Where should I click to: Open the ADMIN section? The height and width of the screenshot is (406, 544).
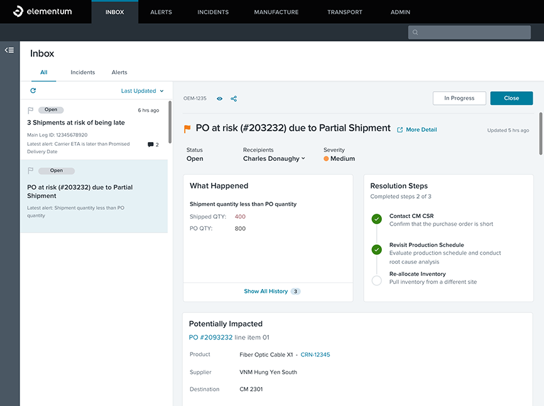pyautogui.click(x=400, y=12)
